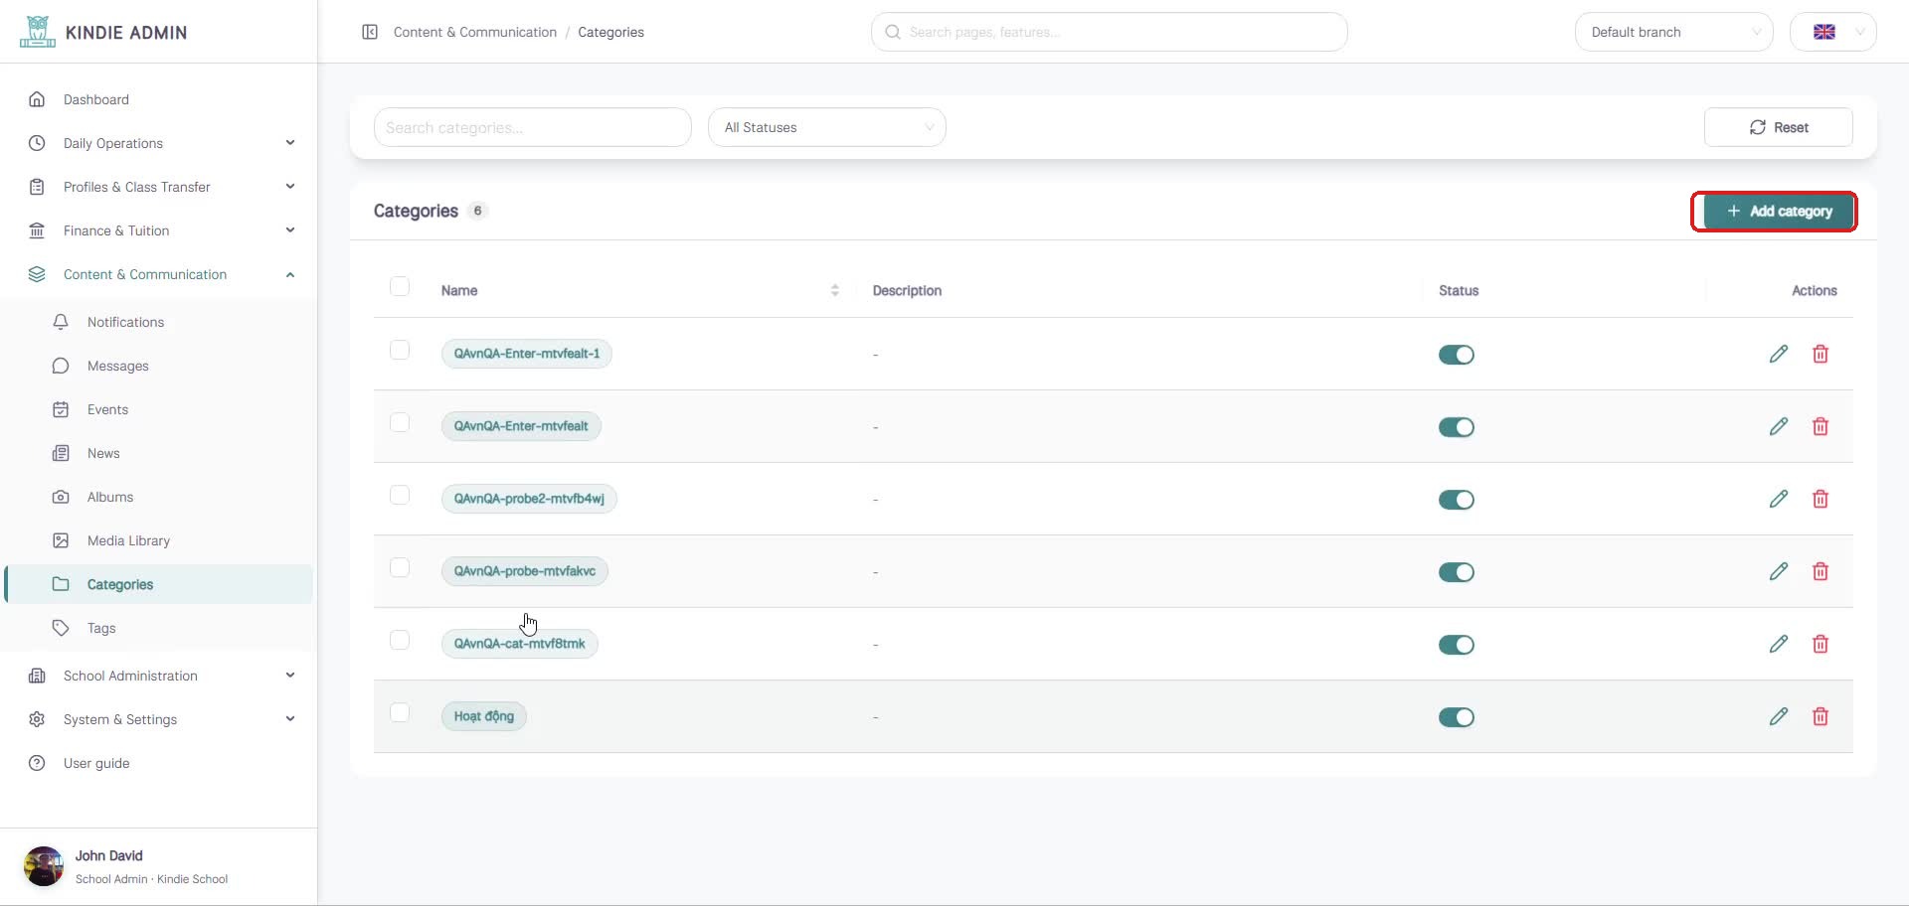
Task: Click Content & Communication breadcrumb link
Action: [475, 32]
